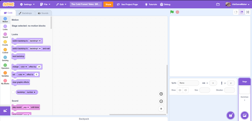Open color dropdown in change effect block
Image resolution: width=252 pixels, height=121 pixels.
[x=24, y=67]
